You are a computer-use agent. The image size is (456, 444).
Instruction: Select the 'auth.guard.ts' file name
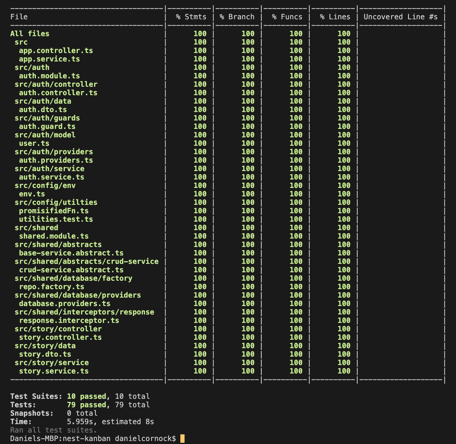[47, 126]
